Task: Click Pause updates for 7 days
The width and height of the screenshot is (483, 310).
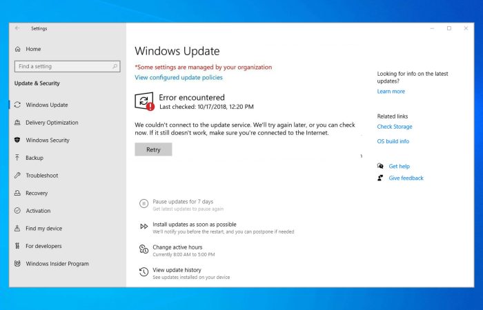Action: (183, 201)
